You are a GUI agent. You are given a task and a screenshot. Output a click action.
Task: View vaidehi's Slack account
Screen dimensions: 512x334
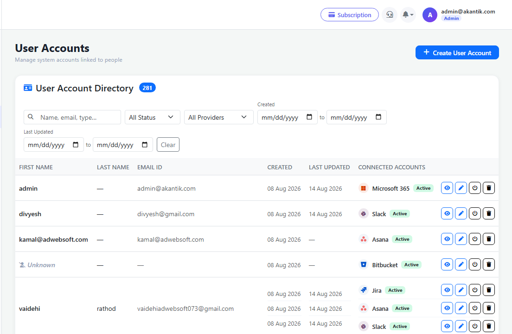(447, 326)
